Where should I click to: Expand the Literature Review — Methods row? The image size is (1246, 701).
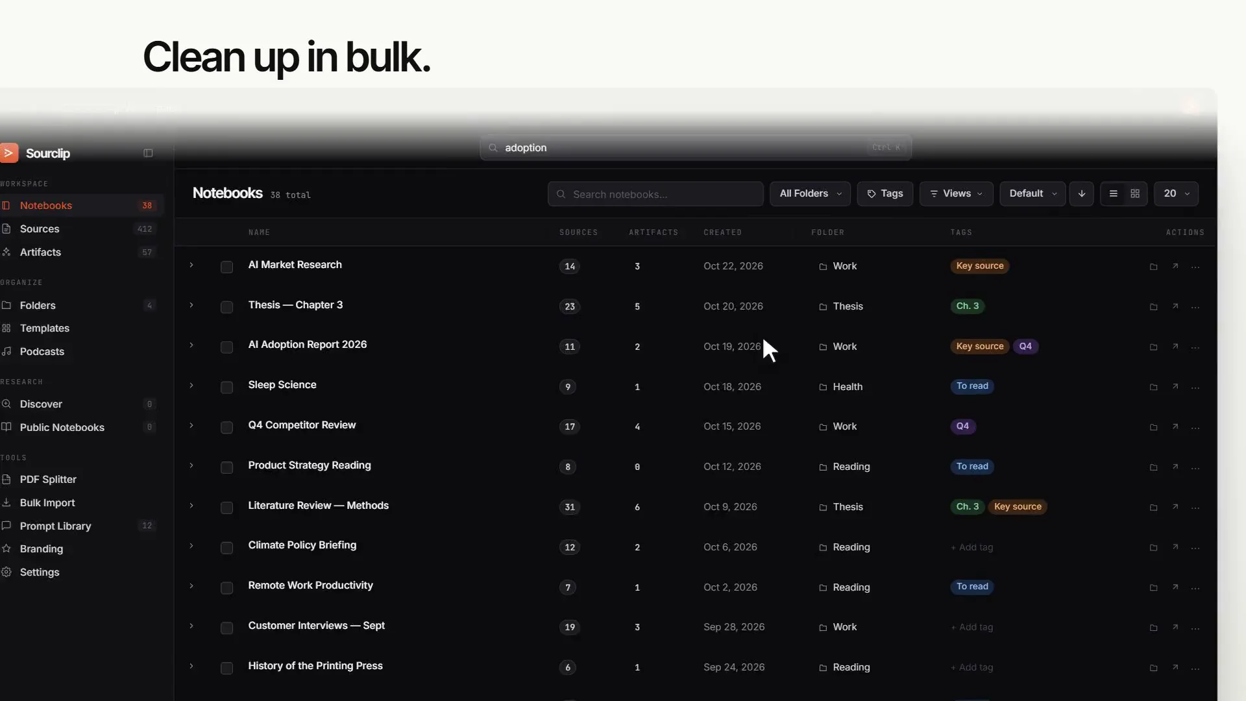pyautogui.click(x=191, y=506)
